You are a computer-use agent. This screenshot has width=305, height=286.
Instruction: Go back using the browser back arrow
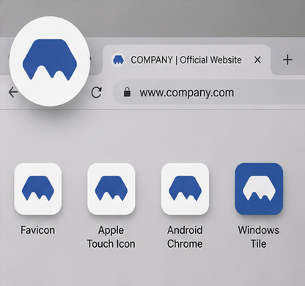coord(12,93)
